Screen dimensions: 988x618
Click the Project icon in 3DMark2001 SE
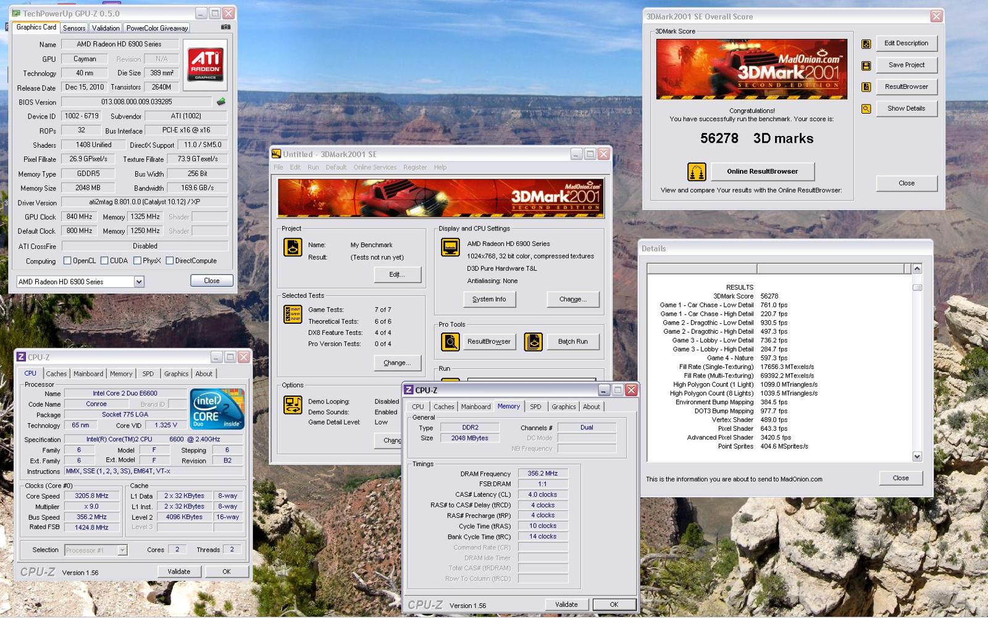293,247
